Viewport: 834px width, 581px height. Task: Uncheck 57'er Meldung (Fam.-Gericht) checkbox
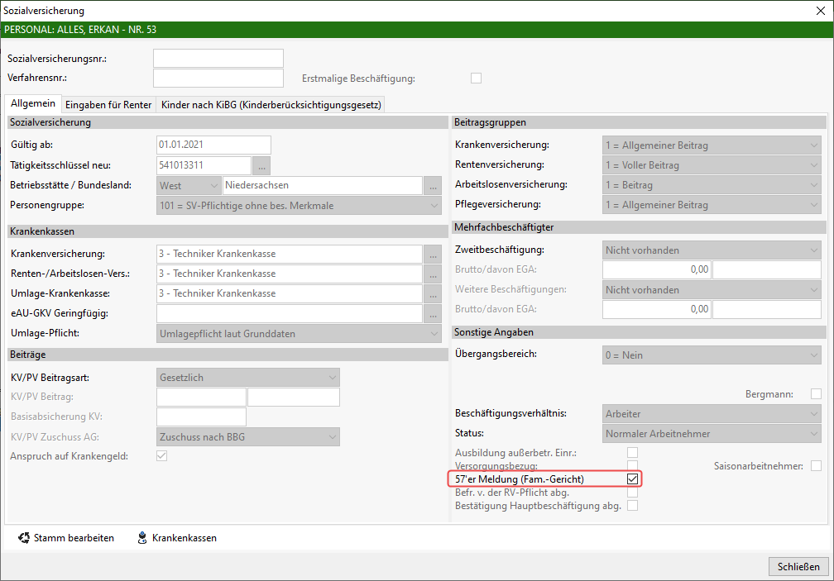point(633,479)
